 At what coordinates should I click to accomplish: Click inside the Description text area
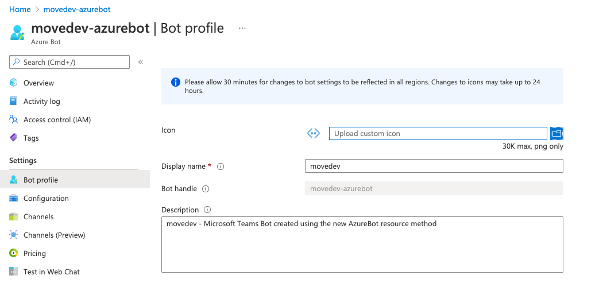362,245
